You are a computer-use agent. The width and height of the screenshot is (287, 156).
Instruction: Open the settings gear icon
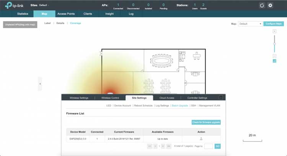[x=270, y=5]
